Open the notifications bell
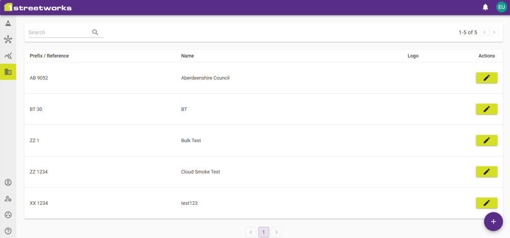Screen dimensions: 510x238 pyautogui.click(x=486, y=7)
